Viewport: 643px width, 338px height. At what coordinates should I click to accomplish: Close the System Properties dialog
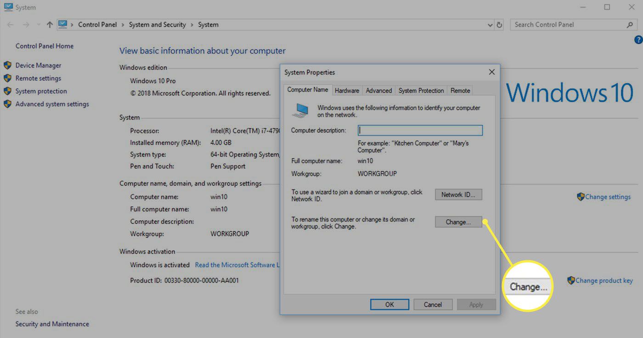pos(491,72)
